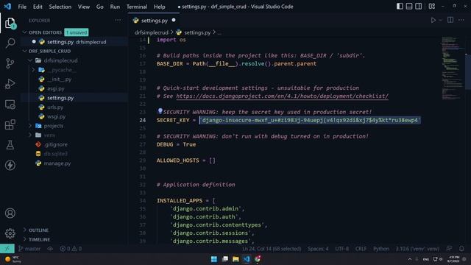Collapse the DRF_SIMPLE_CRUD folder section
This screenshot has height=265, width=471.
click(49, 51)
